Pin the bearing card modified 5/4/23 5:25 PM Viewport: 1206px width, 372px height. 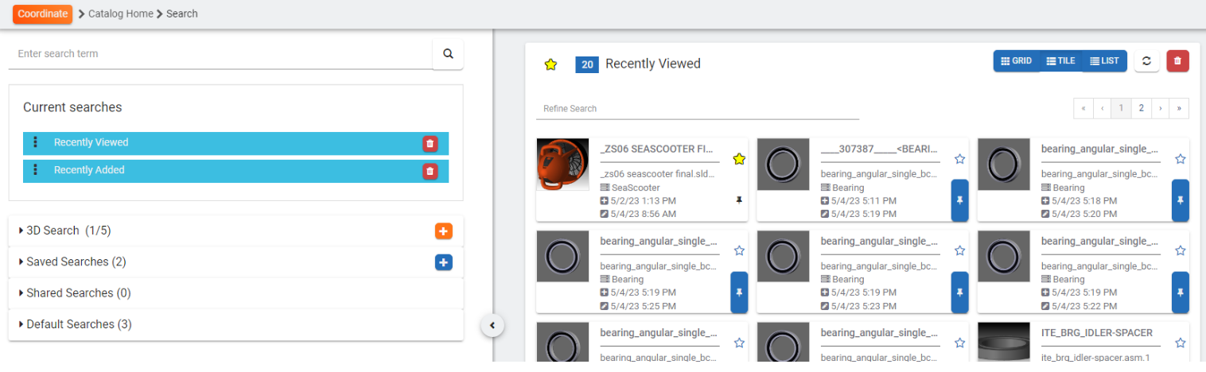tap(739, 293)
